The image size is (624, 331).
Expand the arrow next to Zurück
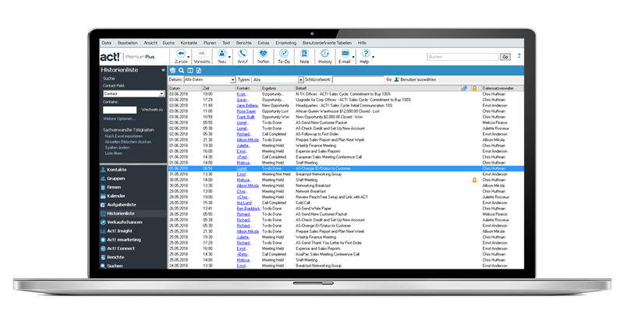[x=189, y=57]
